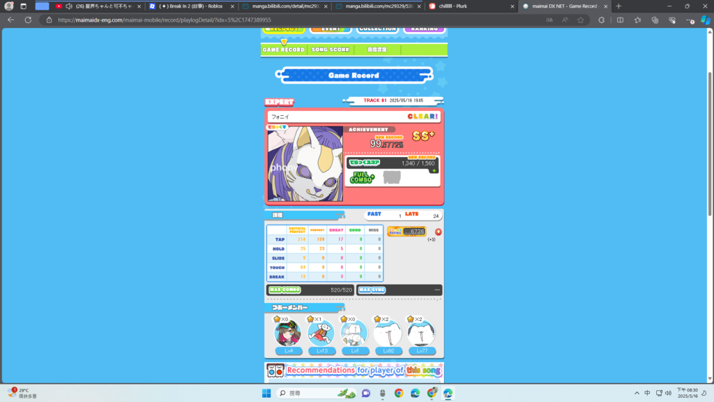
Task: Open the mouse app on taskbar
Action: click(x=383, y=393)
